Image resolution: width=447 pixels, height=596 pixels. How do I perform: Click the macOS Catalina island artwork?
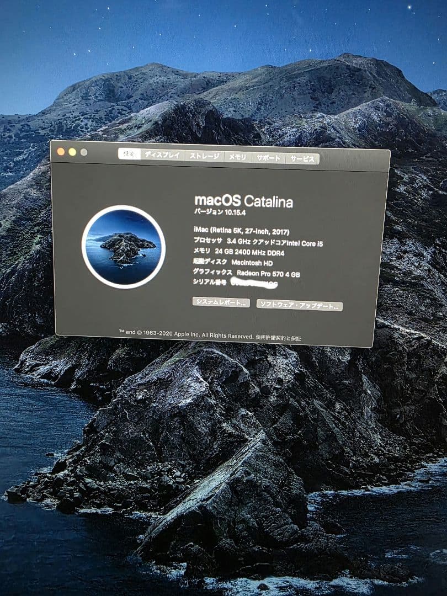pyautogui.click(x=121, y=247)
